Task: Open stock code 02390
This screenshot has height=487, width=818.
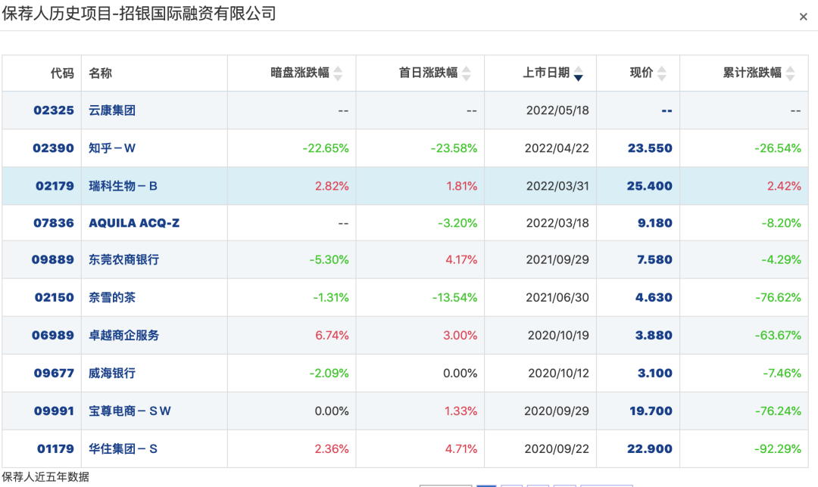Action: [x=53, y=148]
